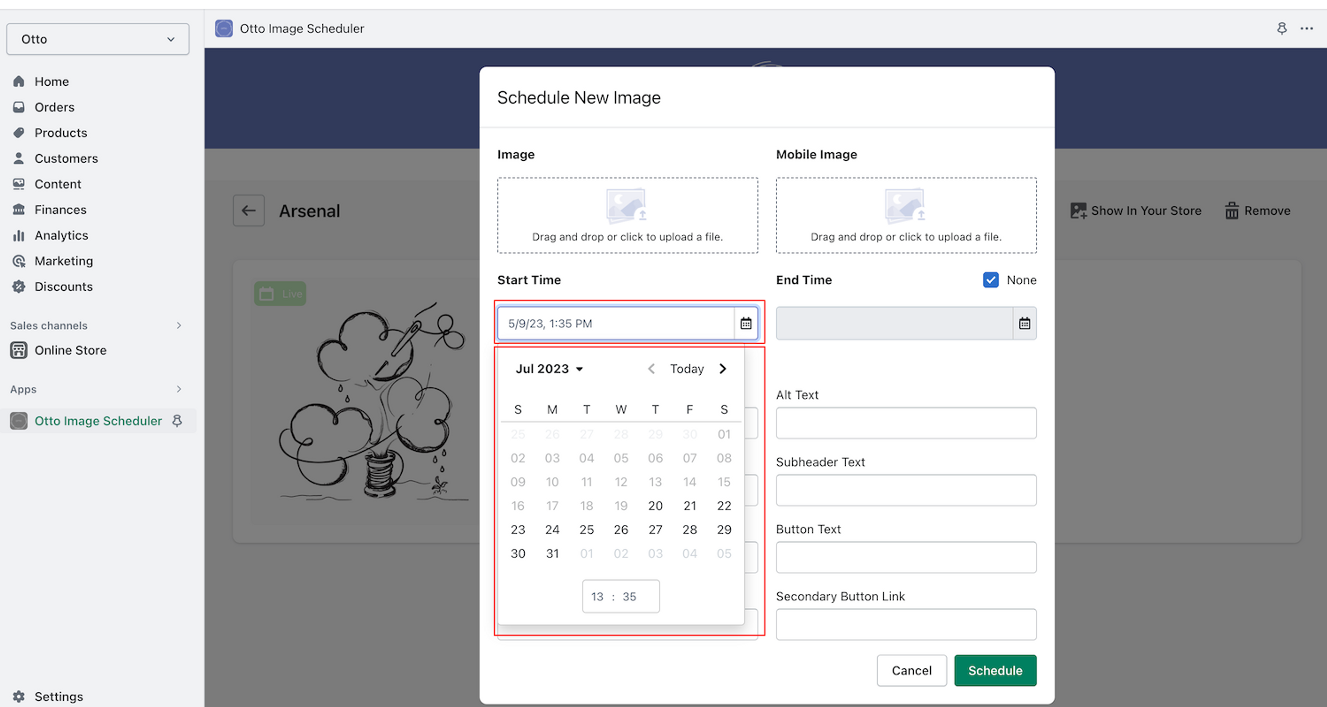Open the three-dot more options menu

point(1306,28)
